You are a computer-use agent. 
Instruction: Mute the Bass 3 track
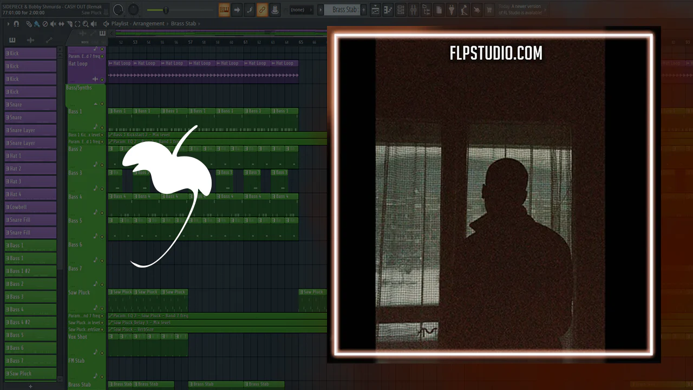(x=102, y=189)
